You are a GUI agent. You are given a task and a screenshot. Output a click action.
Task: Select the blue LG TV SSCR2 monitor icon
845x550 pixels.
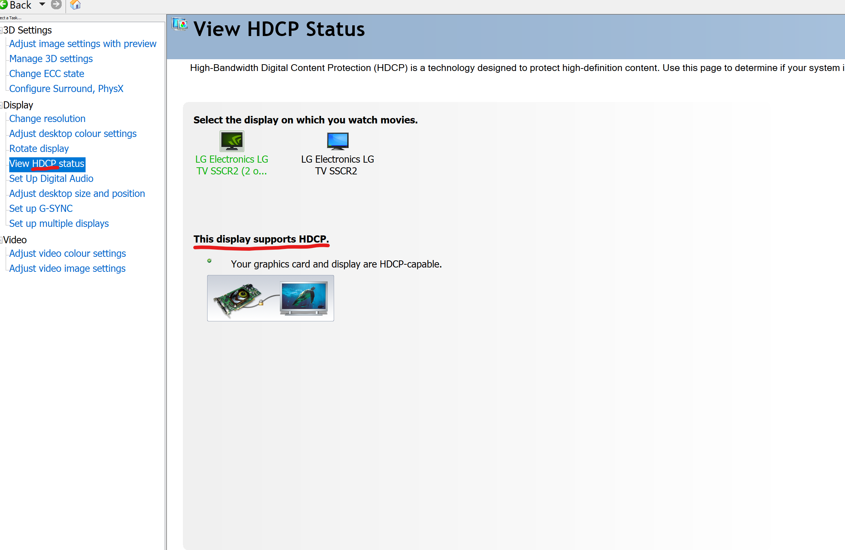tap(337, 141)
